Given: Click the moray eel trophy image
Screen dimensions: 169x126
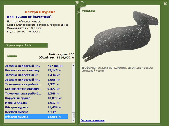Looking at the screenshot, I should [120, 36].
